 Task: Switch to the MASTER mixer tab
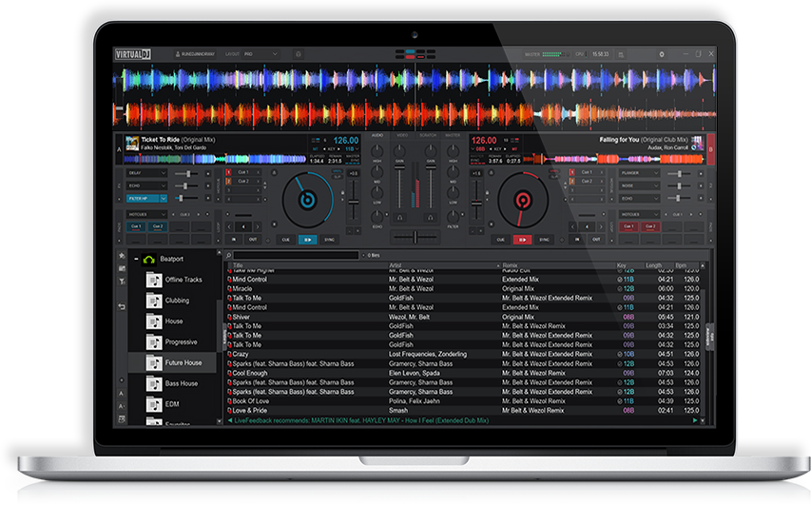click(454, 135)
